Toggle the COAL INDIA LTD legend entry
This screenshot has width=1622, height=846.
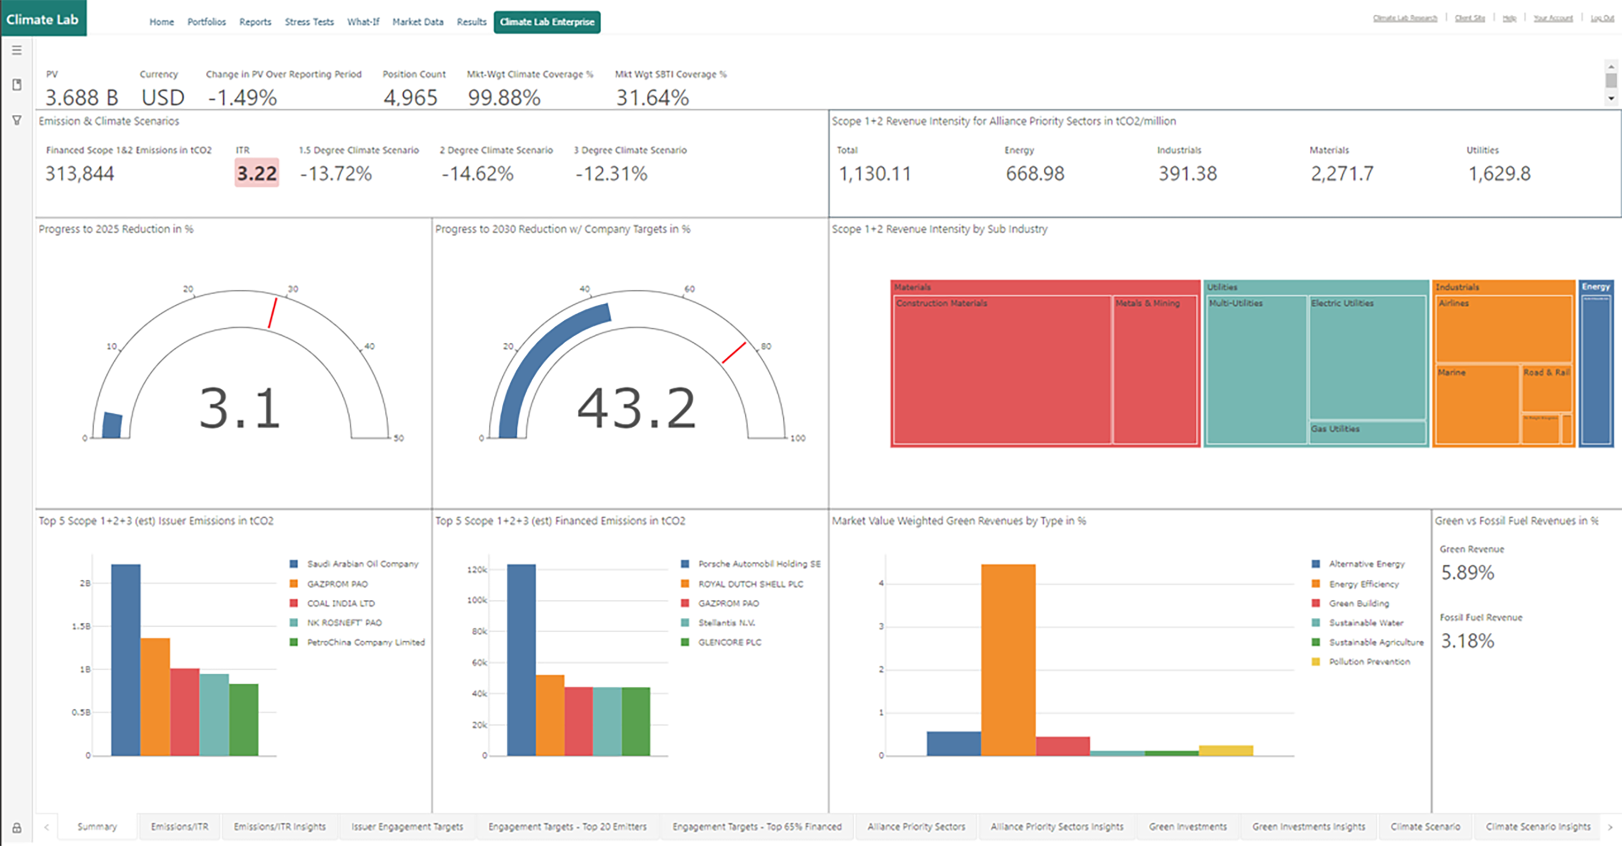[x=333, y=604]
